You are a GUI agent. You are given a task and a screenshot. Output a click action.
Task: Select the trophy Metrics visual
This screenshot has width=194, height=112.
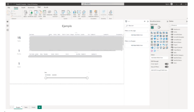(161, 48)
